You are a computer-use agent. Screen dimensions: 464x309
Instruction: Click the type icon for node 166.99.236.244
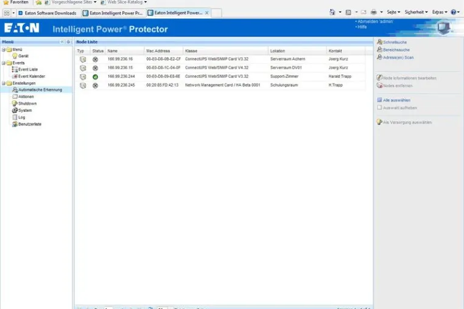(x=83, y=77)
